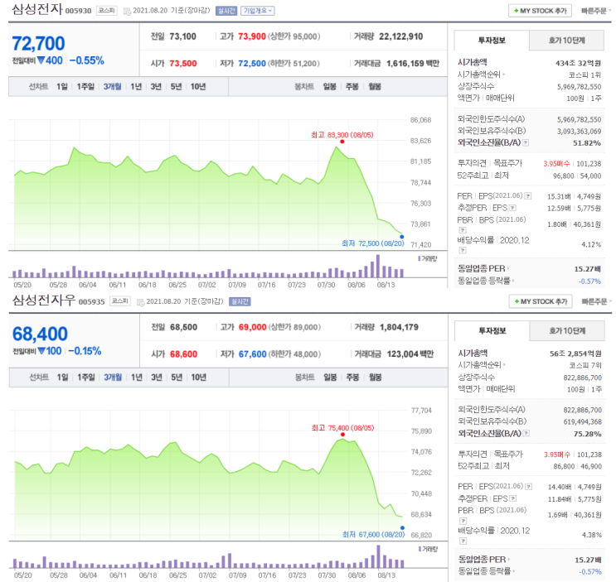Viewport: 616px width, 582px height.
Task: Click 삼성전자 stock title heading
Action: click(x=37, y=9)
